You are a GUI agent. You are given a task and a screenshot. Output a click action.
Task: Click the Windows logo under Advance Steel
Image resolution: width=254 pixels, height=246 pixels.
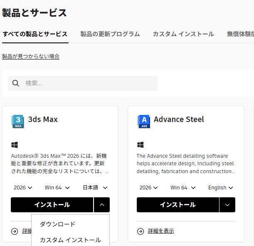click(x=140, y=145)
